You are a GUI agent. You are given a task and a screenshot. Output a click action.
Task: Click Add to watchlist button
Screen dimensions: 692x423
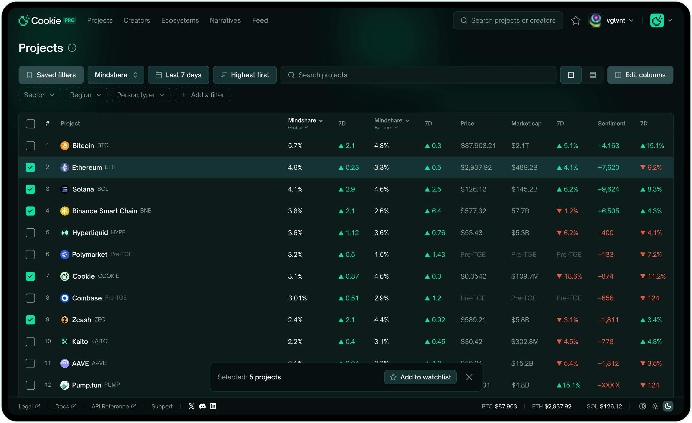click(420, 377)
